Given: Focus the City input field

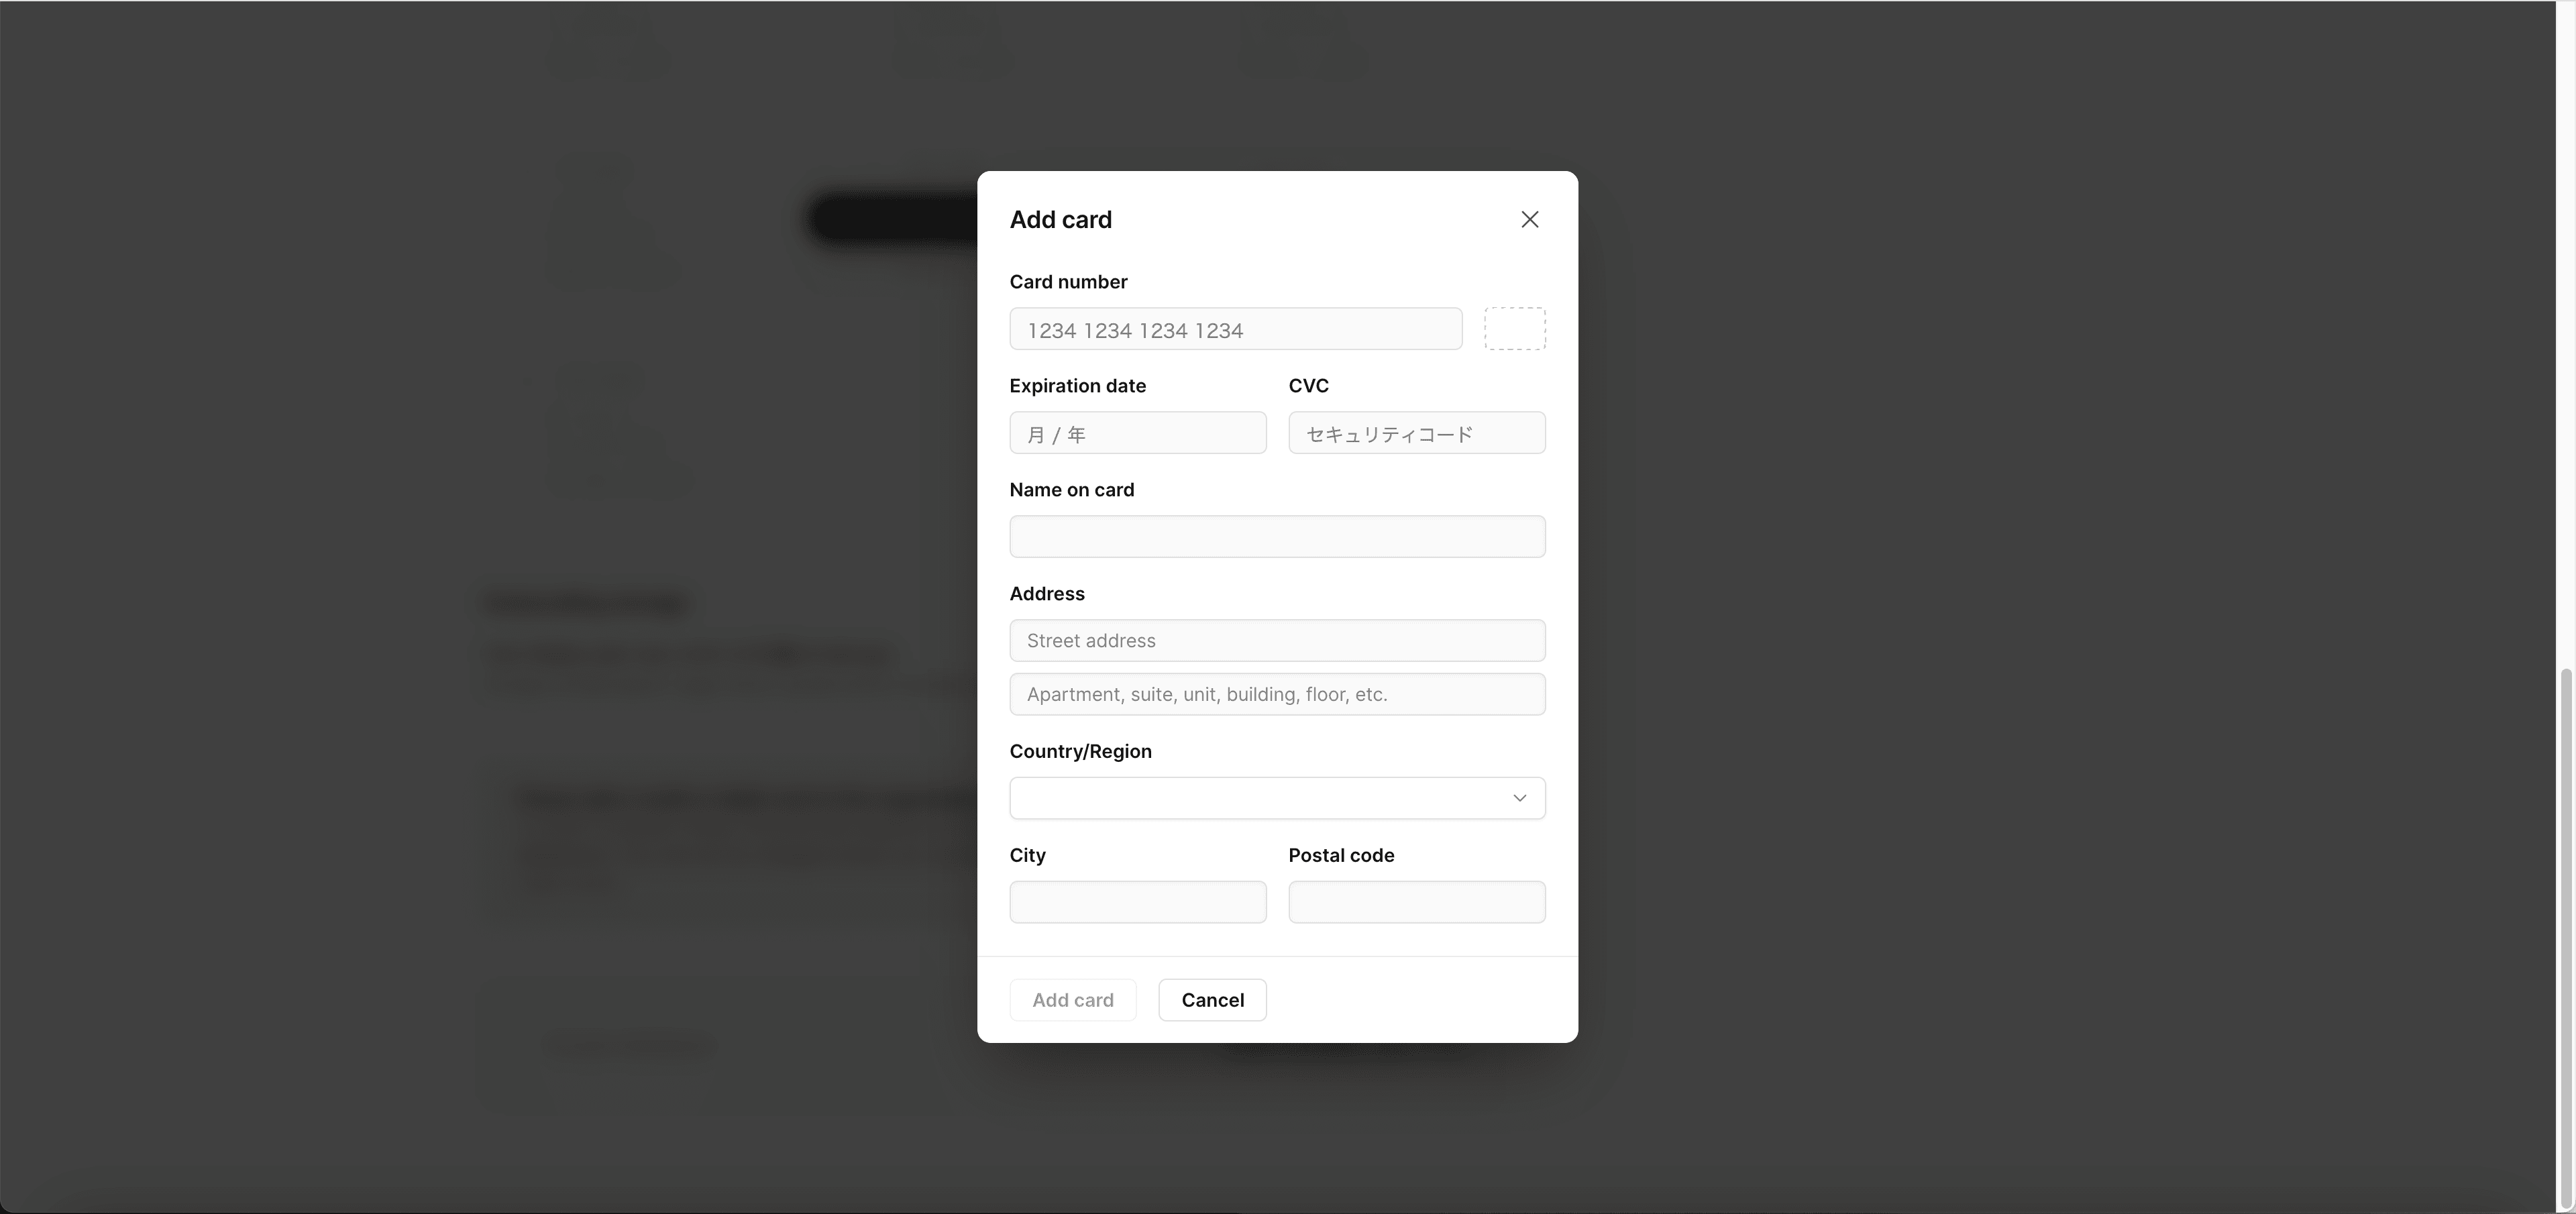Looking at the screenshot, I should [x=1138, y=902].
